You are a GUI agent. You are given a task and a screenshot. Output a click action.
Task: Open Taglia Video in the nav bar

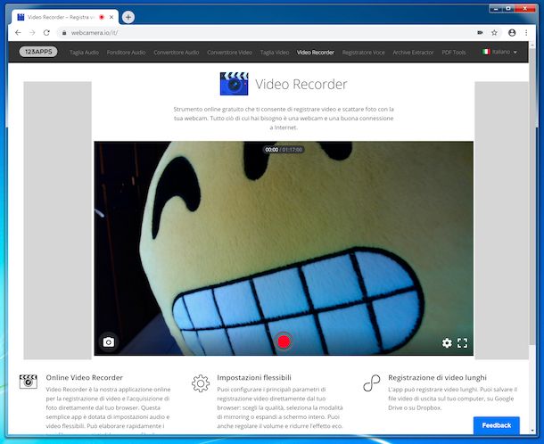pyautogui.click(x=275, y=53)
